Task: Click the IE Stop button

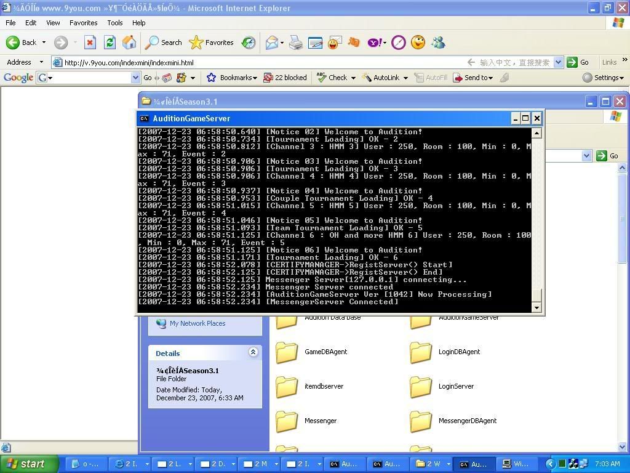Action: tap(90, 42)
